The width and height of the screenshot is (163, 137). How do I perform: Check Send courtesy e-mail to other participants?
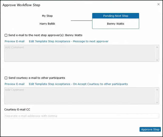click(x=6, y=78)
